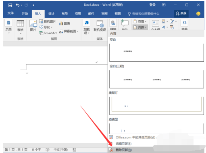Open the 页面 pages dropdown

(x=8, y=27)
